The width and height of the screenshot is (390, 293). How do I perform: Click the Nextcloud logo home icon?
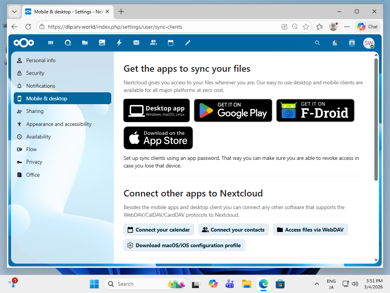24,43
